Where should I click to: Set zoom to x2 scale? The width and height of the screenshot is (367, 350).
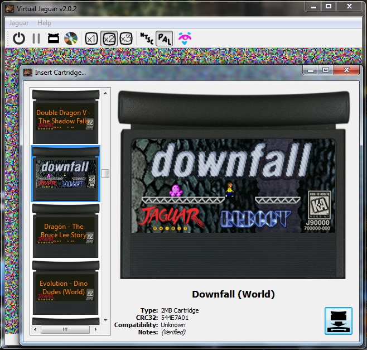pos(109,39)
